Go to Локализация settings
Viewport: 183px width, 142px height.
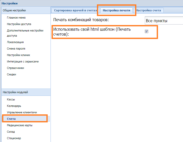[15, 42]
